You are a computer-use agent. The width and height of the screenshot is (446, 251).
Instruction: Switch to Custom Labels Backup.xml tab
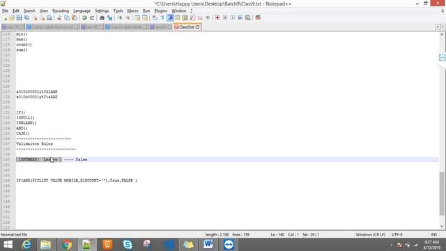coord(52,27)
